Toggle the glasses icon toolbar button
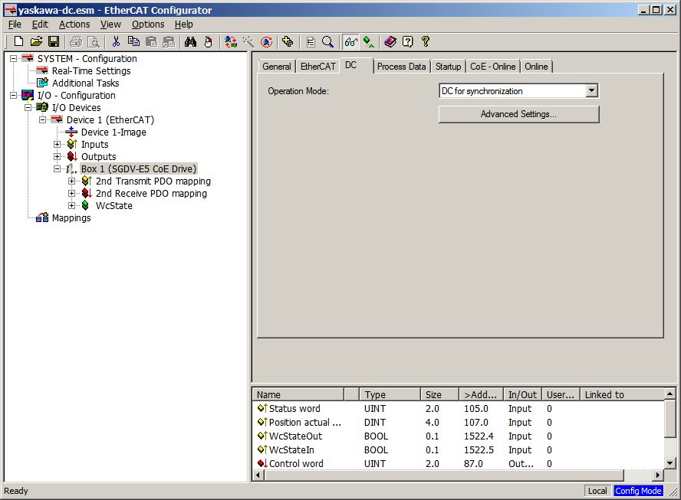 click(x=351, y=41)
